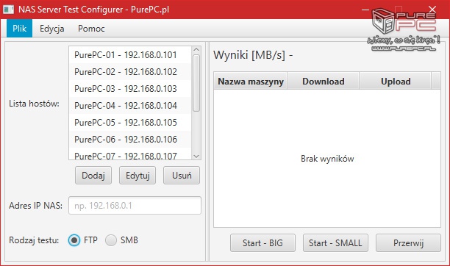450x266 pixels.
Task: Start the SMALL file test
Action: [335, 243]
